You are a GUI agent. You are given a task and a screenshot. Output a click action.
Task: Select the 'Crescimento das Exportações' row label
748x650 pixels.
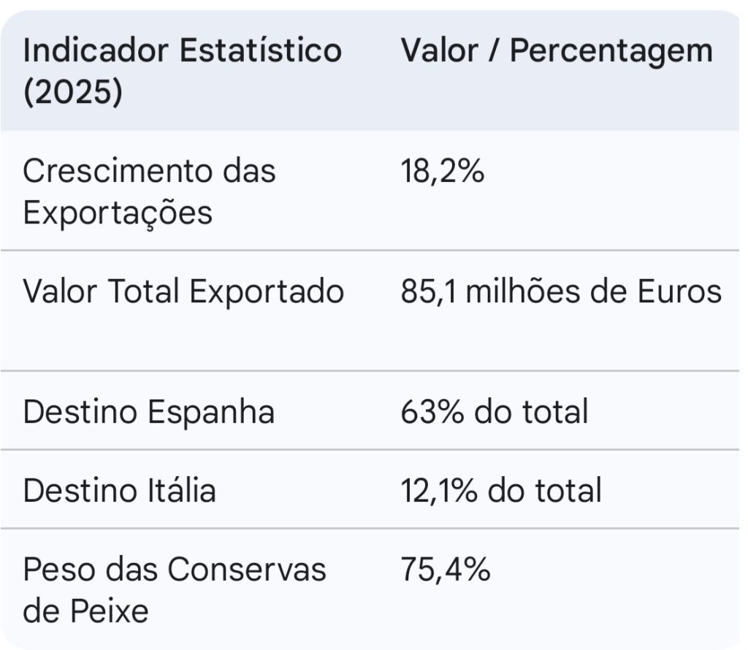click(x=150, y=192)
